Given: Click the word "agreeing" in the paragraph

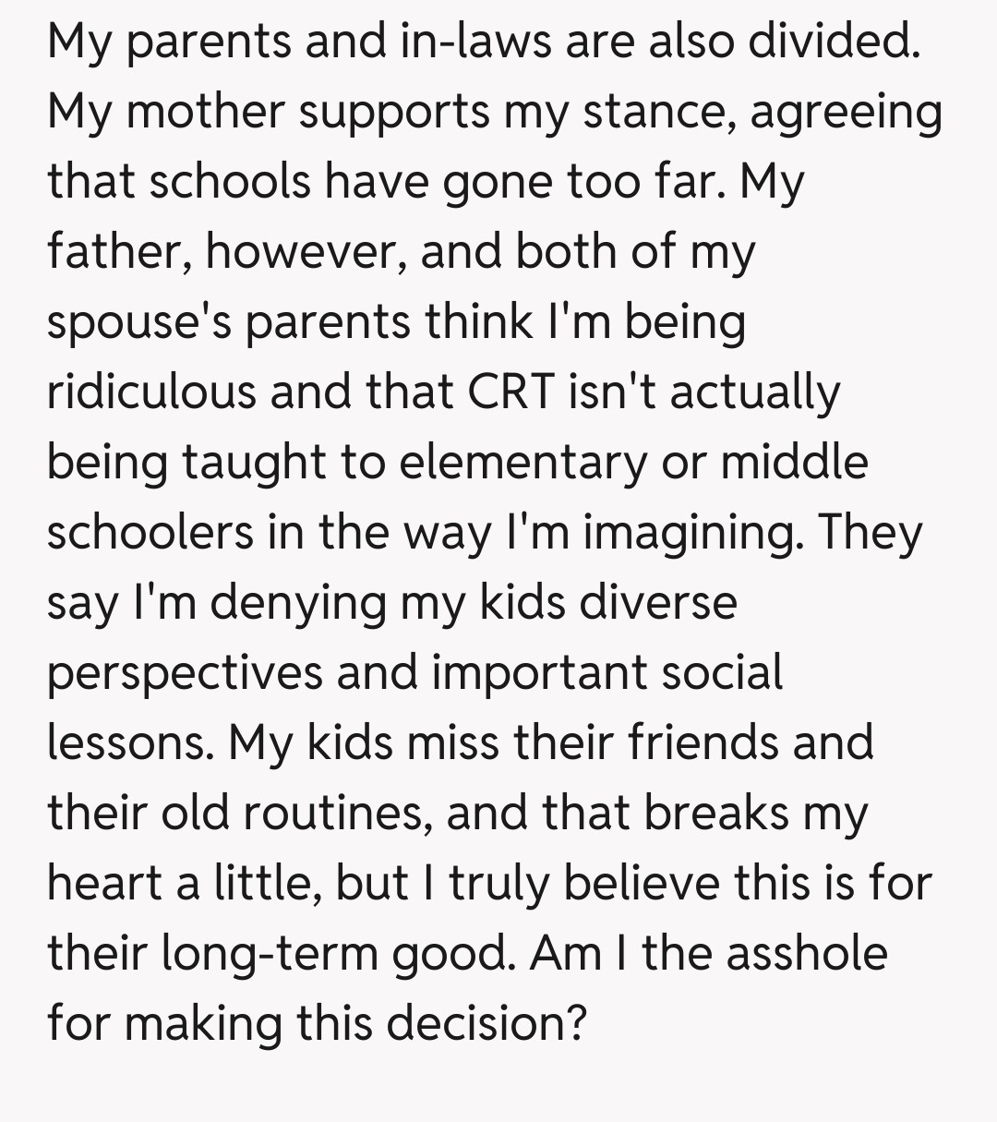Looking at the screenshot, I should point(847,114).
